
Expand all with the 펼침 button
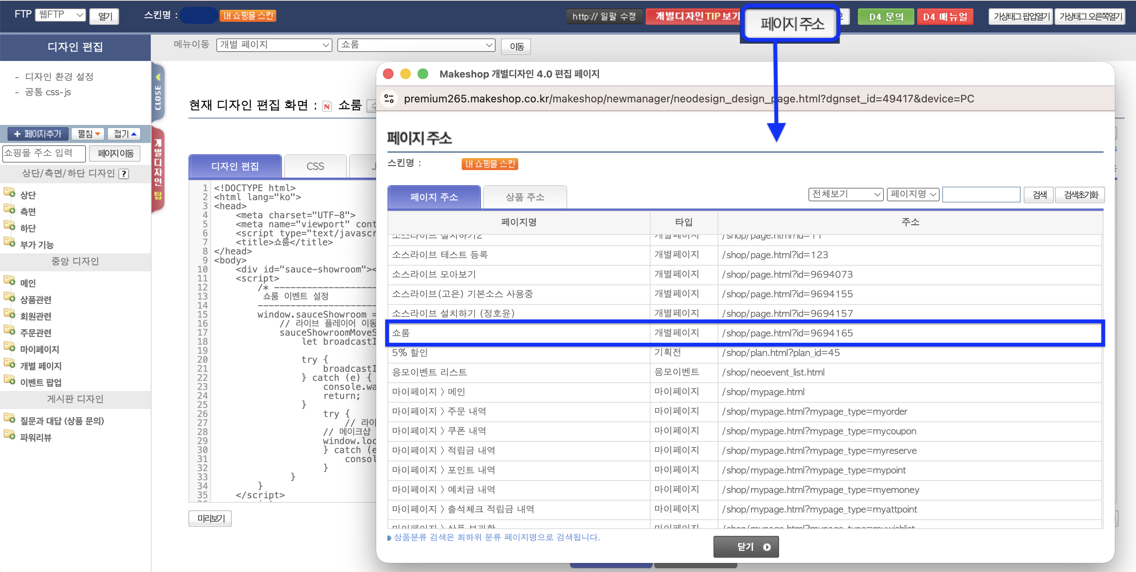[88, 134]
